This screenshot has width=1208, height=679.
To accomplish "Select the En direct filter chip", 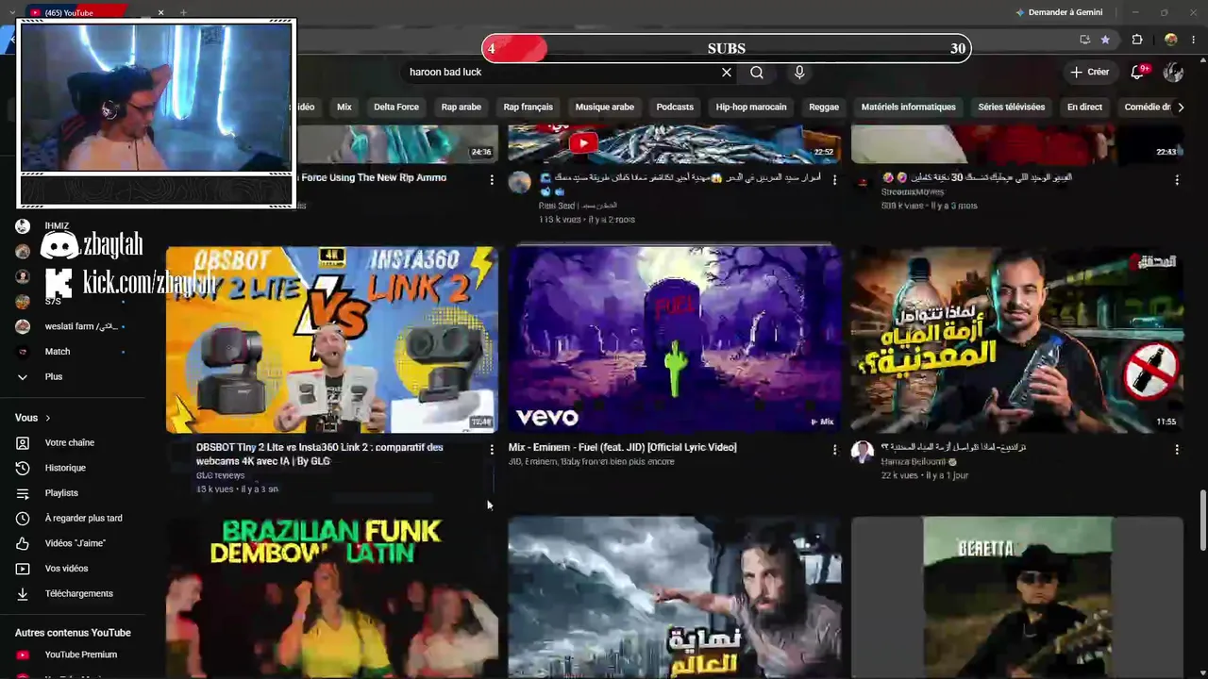I will point(1084,108).
